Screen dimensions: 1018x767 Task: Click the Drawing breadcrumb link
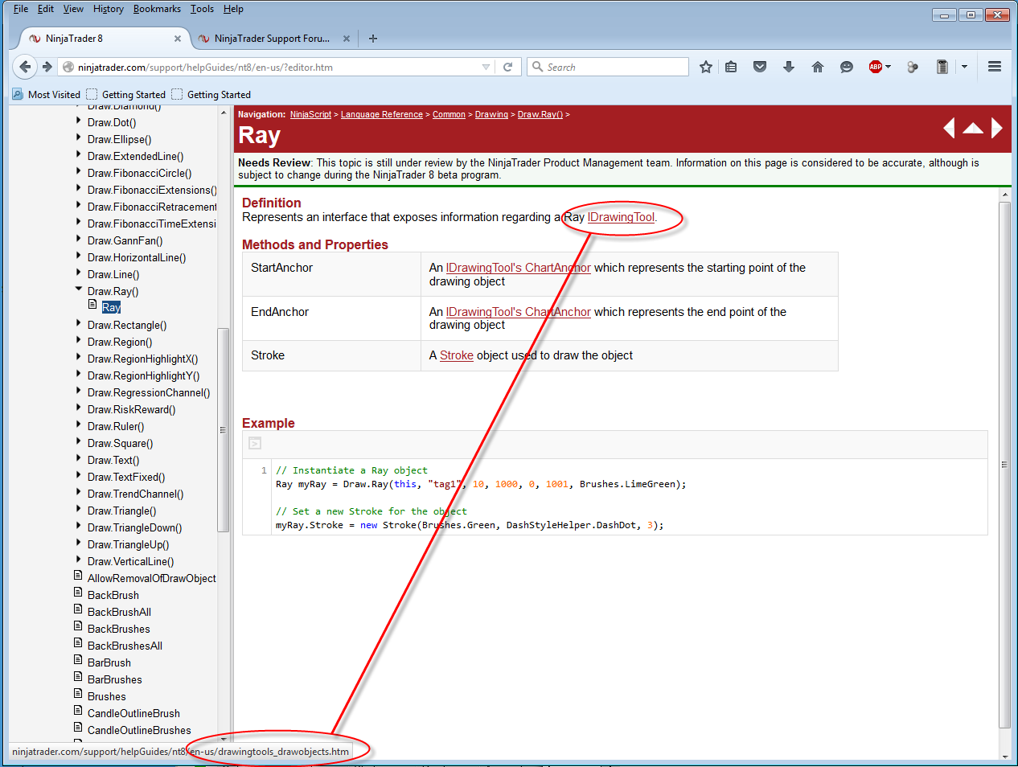click(491, 115)
